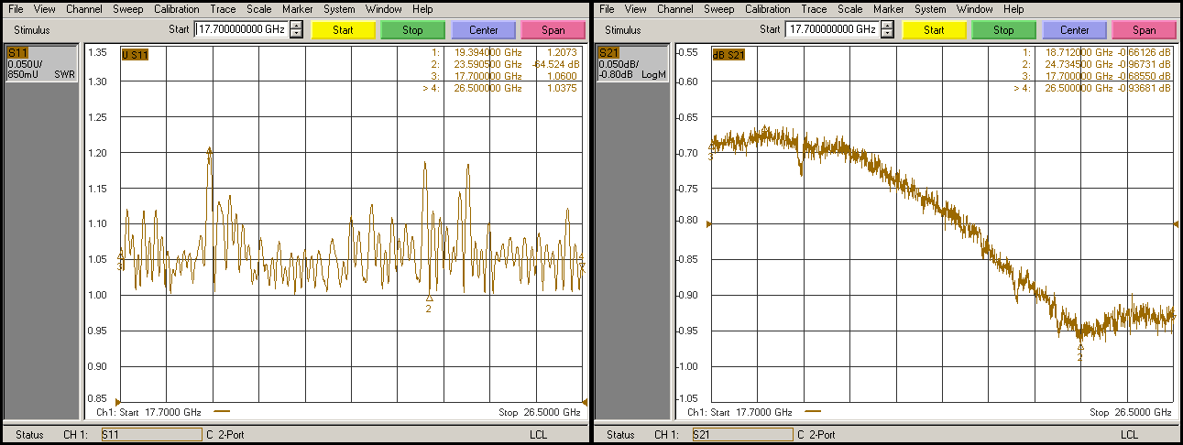Viewport: 1183px width, 445px height.
Task: Click the S11 trace label on the left plot
Action: (135, 54)
